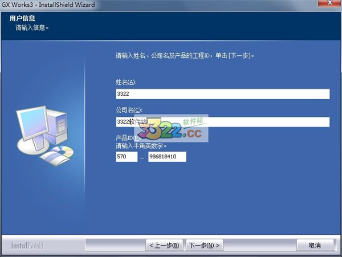Cancel setup with the 取消 button
The width and height of the screenshot is (342, 257).
[315, 246]
